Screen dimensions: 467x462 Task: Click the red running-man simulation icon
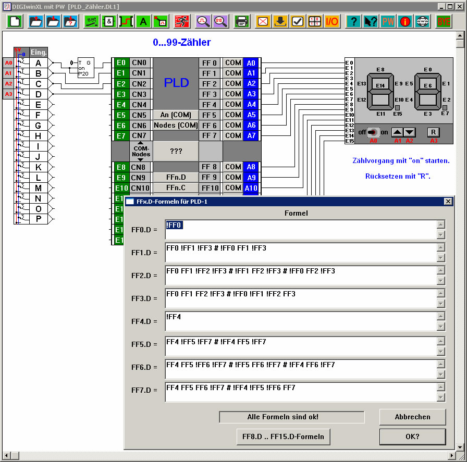coord(182,21)
